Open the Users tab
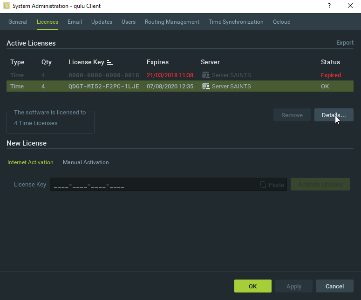361x300 pixels. pos(129,22)
